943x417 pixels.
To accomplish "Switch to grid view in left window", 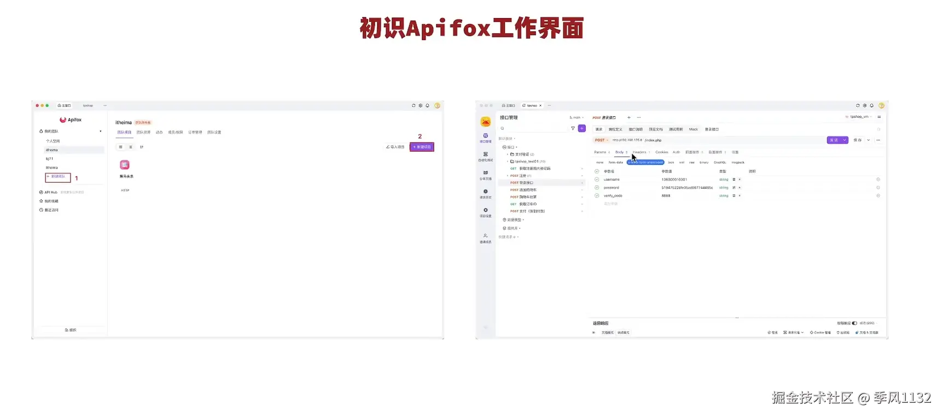I will pos(121,147).
